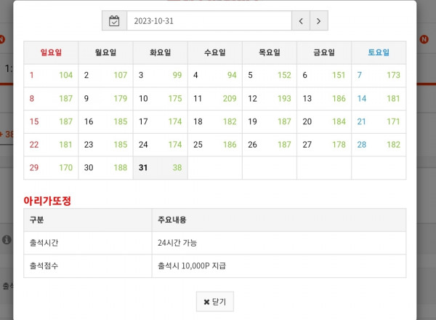Click the info icon behind the dialog
Screen dimensions: 436x320
[7, 239]
